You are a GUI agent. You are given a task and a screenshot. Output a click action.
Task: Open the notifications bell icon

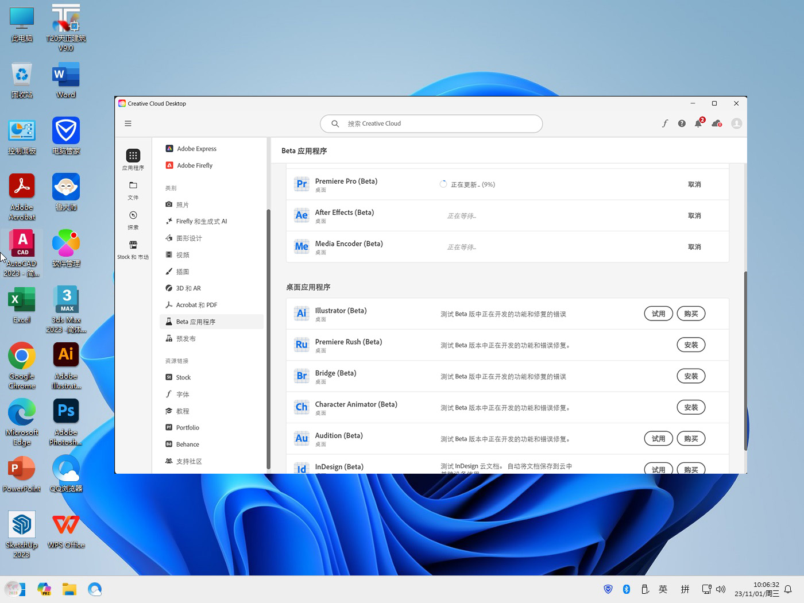[x=698, y=123]
